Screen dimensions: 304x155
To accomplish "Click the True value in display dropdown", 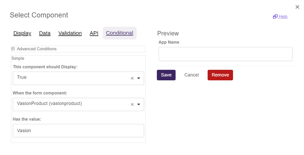I will pos(22,77).
